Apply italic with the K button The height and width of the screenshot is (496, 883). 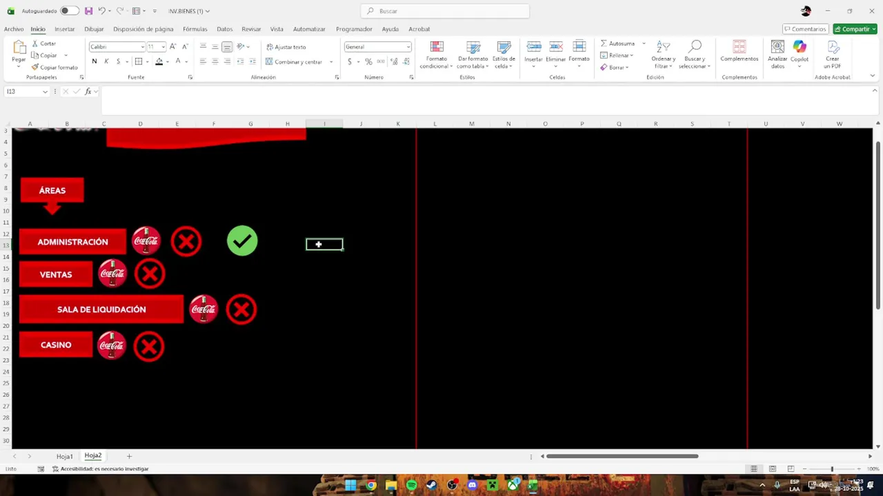(106, 61)
